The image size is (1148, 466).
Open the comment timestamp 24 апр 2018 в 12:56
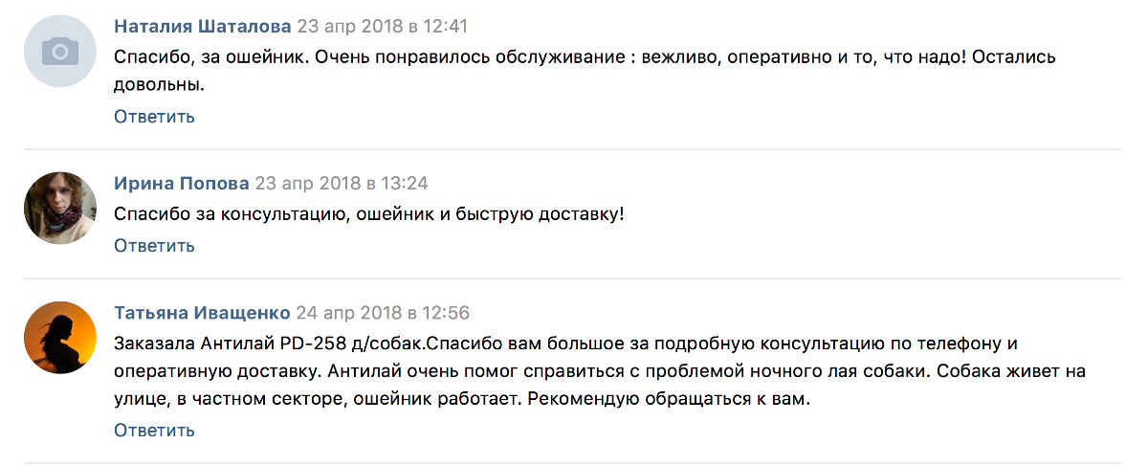click(383, 313)
